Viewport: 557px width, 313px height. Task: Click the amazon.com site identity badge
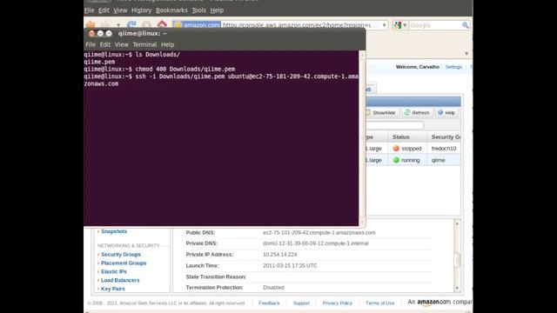click(197, 25)
